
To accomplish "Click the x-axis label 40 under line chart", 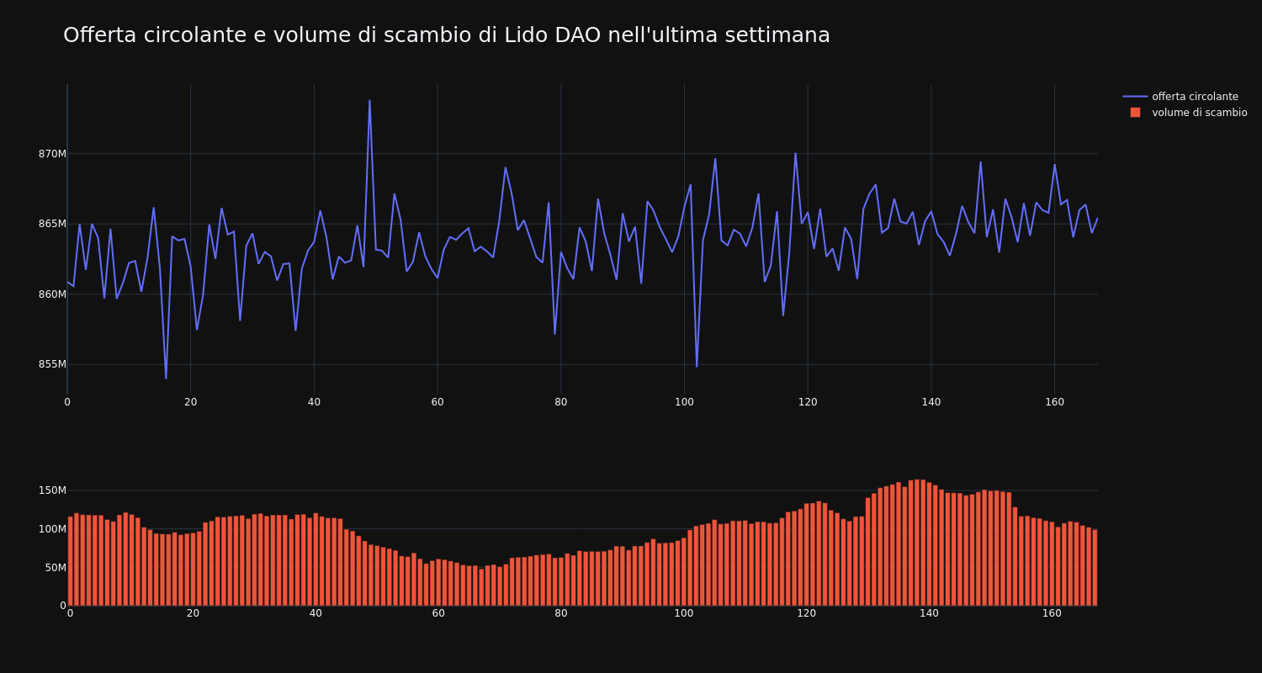I will tap(314, 402).
